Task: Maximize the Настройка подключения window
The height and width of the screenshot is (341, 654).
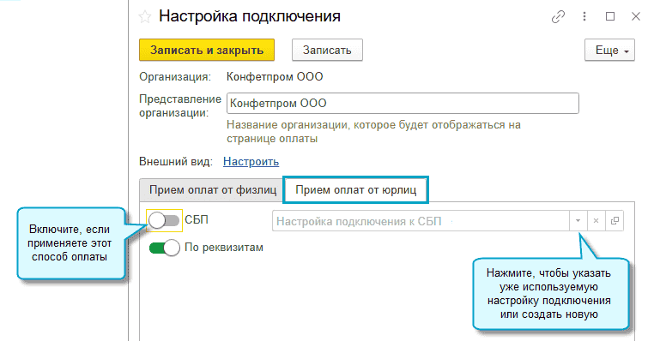Action: pyautogui.click(x=610, y=16)
